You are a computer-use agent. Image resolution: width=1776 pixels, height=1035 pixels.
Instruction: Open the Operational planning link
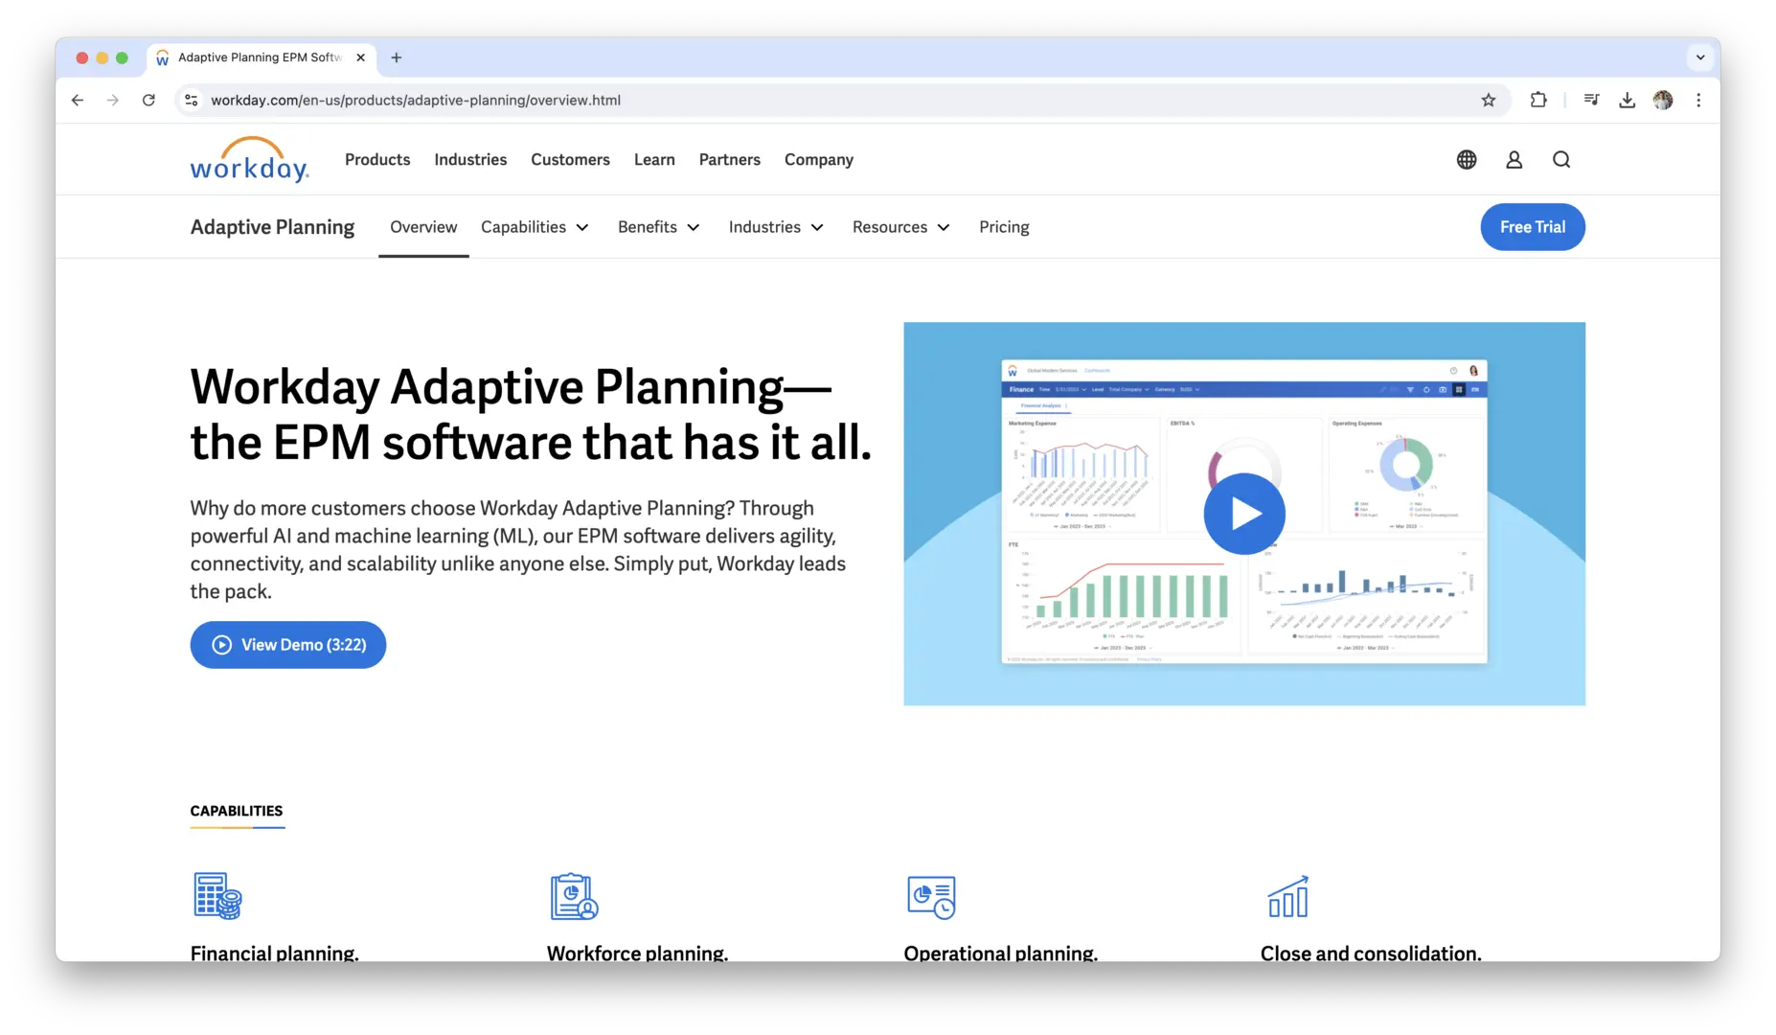[x=1001, y=953]
